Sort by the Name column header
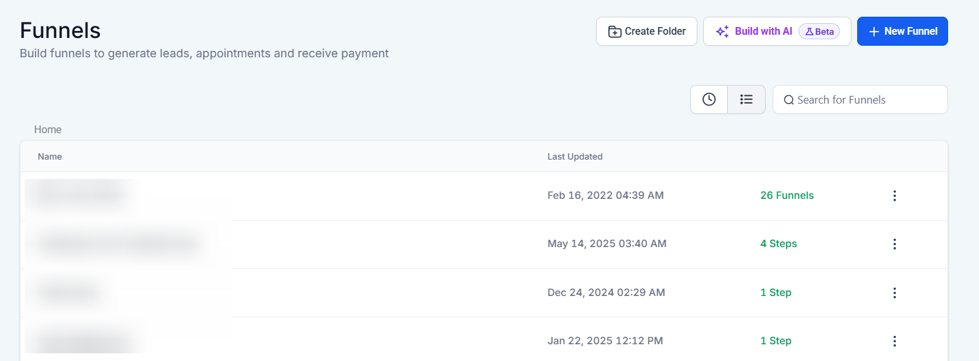 tap(50, 156)
